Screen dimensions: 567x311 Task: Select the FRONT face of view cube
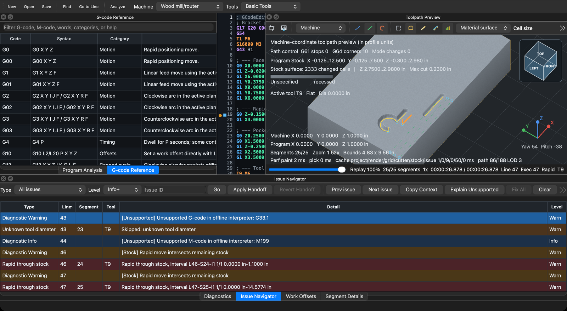550,66
